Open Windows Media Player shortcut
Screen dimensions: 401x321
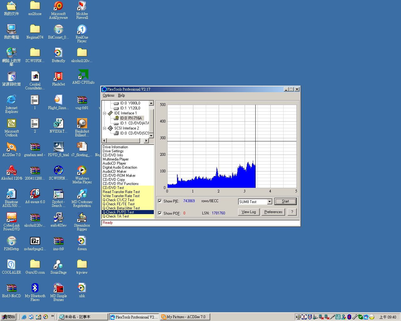pyautogui.click(x=82, y=175)
